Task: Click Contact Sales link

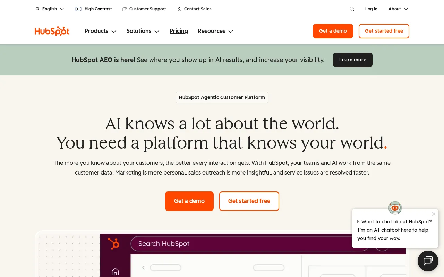Action: (x=198, y=9)
